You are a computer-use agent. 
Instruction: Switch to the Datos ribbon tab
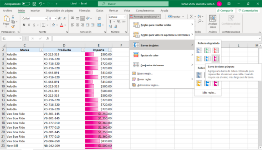click(x=100, y=11)
